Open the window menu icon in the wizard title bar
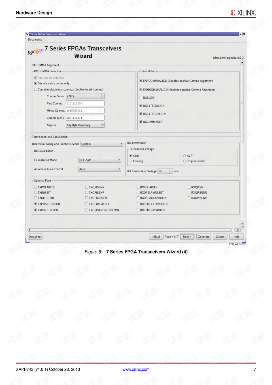The image size is (272, 385). point(27,34)
